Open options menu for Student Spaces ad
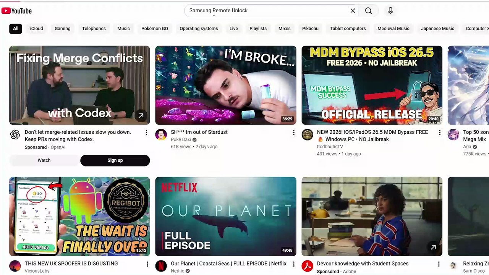 (439, 264)
